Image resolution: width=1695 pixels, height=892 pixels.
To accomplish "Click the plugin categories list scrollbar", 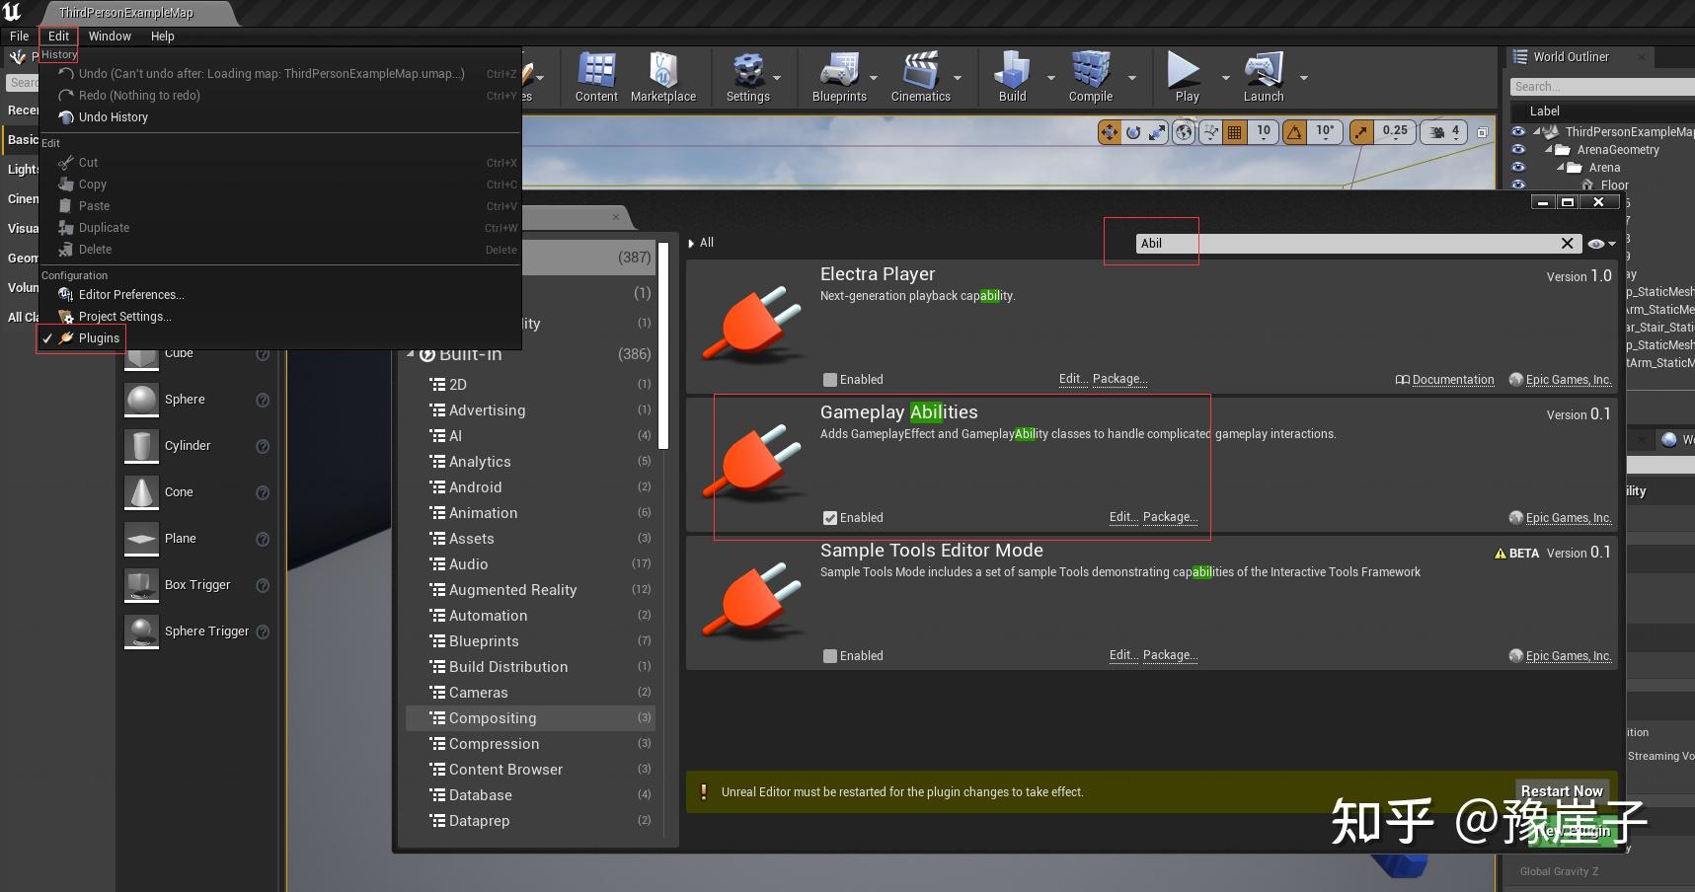I will tap(663, 345).
